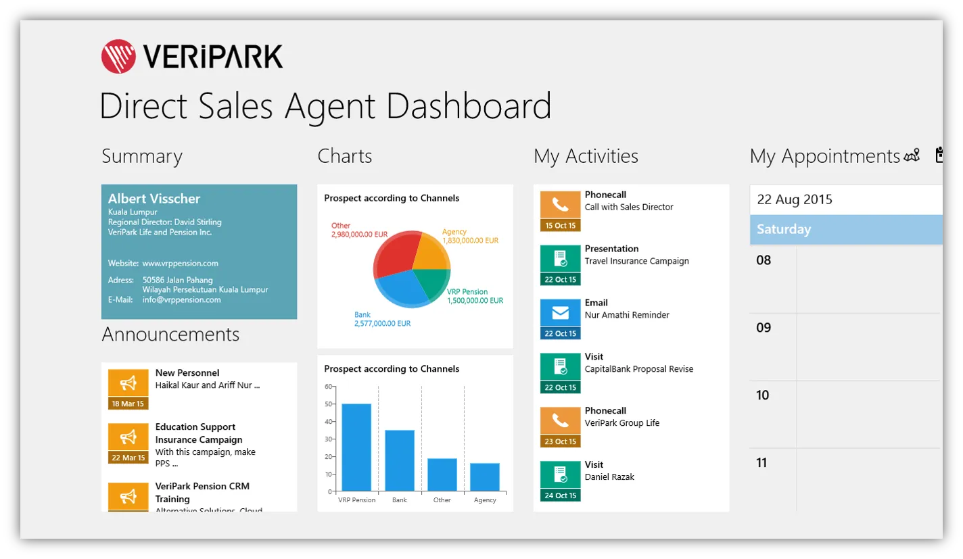Screen dimensions: 963x559
Task: Click the "23 Oct 15" date badge
Action: coord(560,441)
